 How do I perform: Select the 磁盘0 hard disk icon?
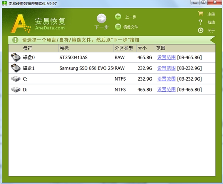click(x=16, y=58)
